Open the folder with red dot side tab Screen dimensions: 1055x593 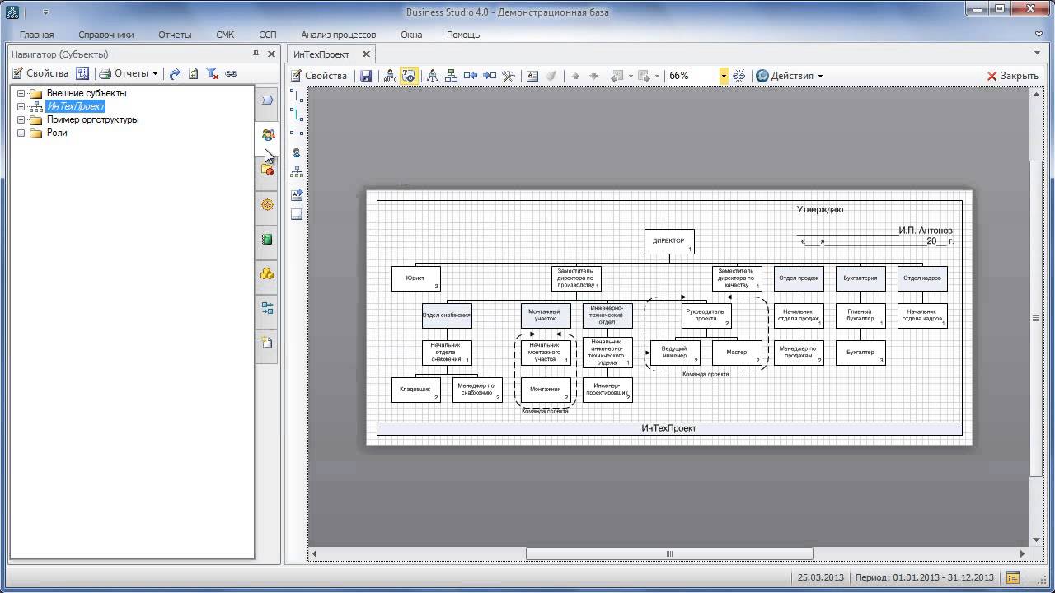267,170
